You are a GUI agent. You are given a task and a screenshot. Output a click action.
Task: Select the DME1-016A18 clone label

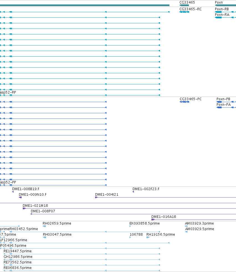[164, 217]
